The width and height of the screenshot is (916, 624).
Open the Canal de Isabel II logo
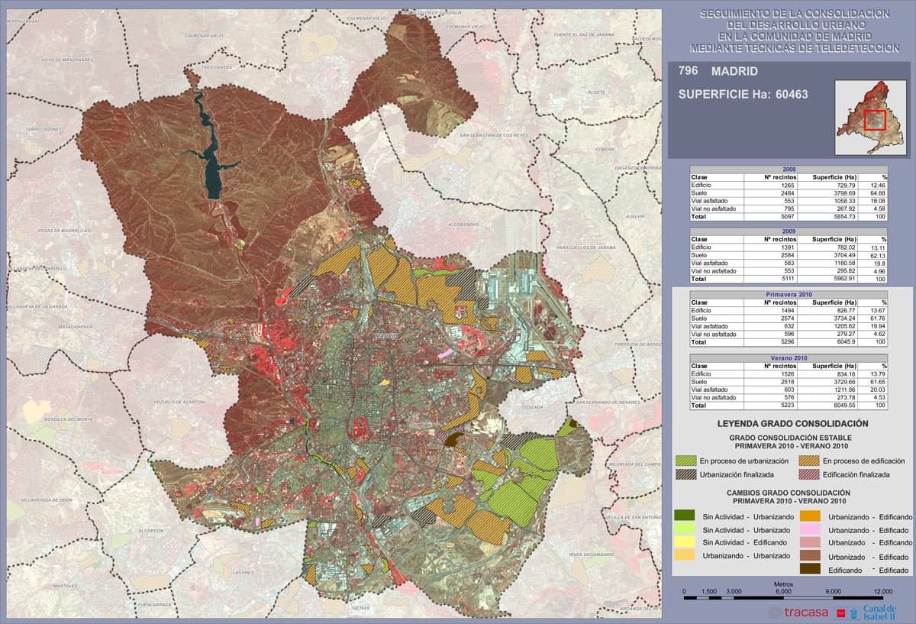pos(879,611)
